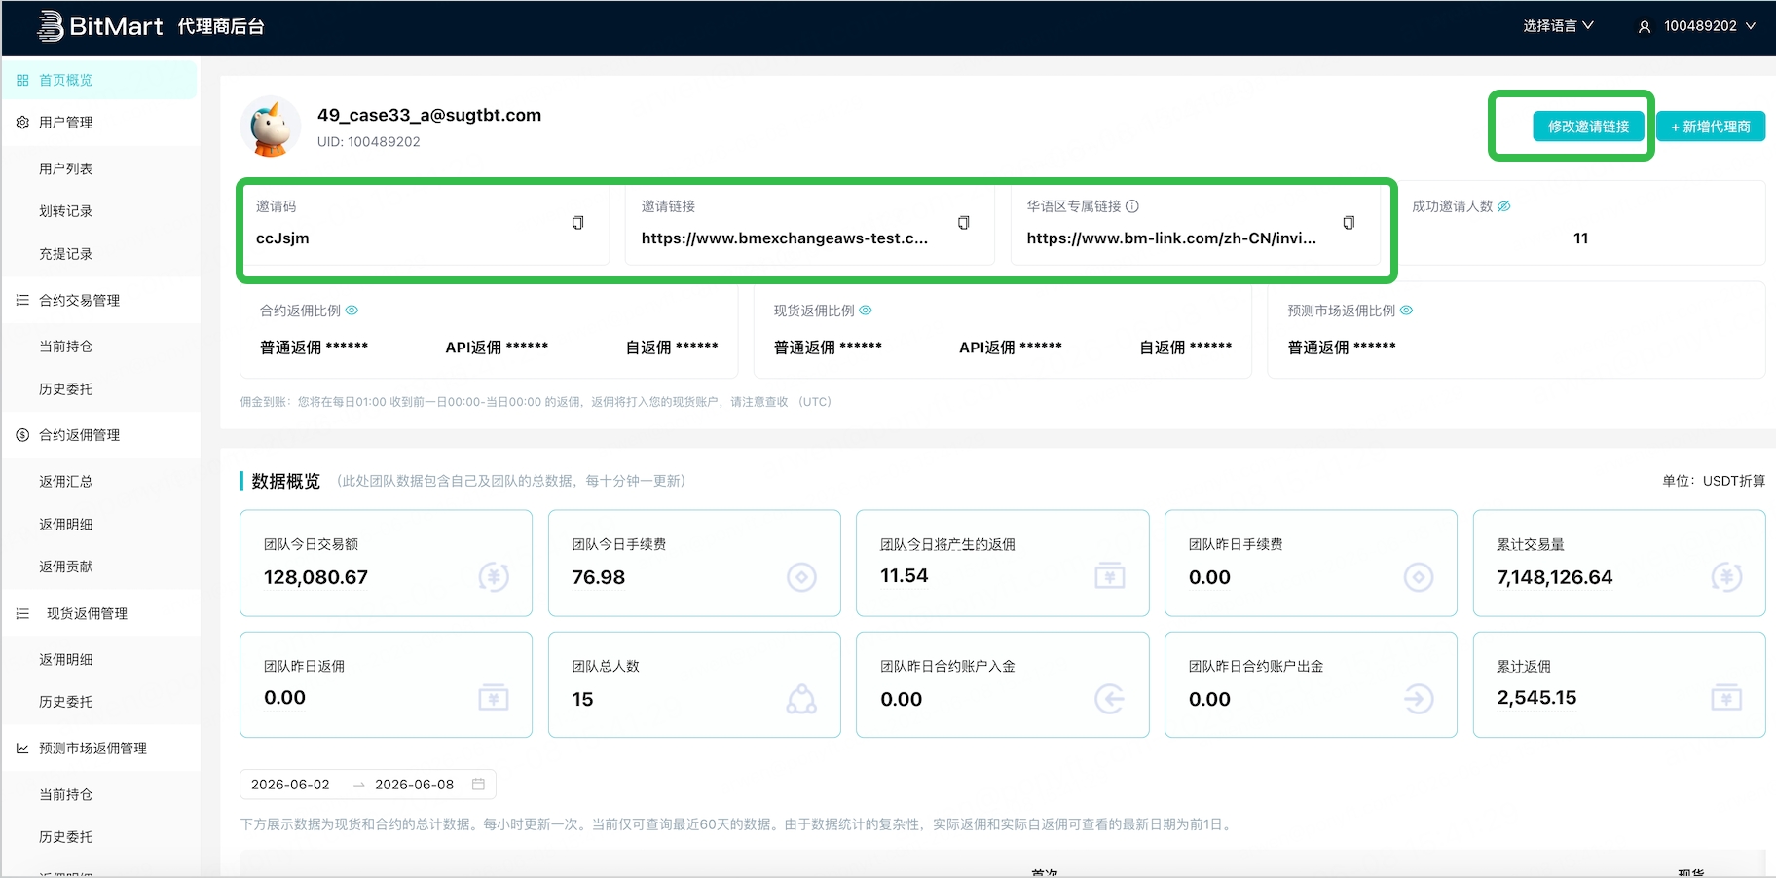This screenshot has width=1776, height=878.
Task: Click the 团队今日将产生的返佣 card icon
Action: click(x=1110, y=576)
